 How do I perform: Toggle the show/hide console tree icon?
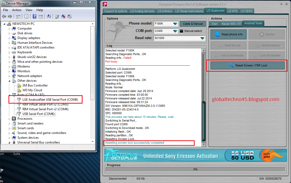pos(18,16)
